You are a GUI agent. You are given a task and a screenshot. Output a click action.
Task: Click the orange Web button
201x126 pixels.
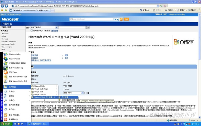point(126,19)
